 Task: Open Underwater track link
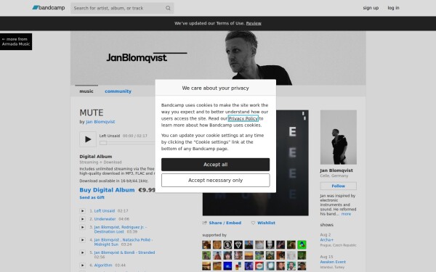pos(105,219)
